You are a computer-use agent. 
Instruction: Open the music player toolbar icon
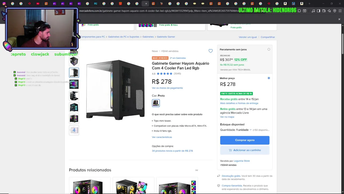pos(313,11)
